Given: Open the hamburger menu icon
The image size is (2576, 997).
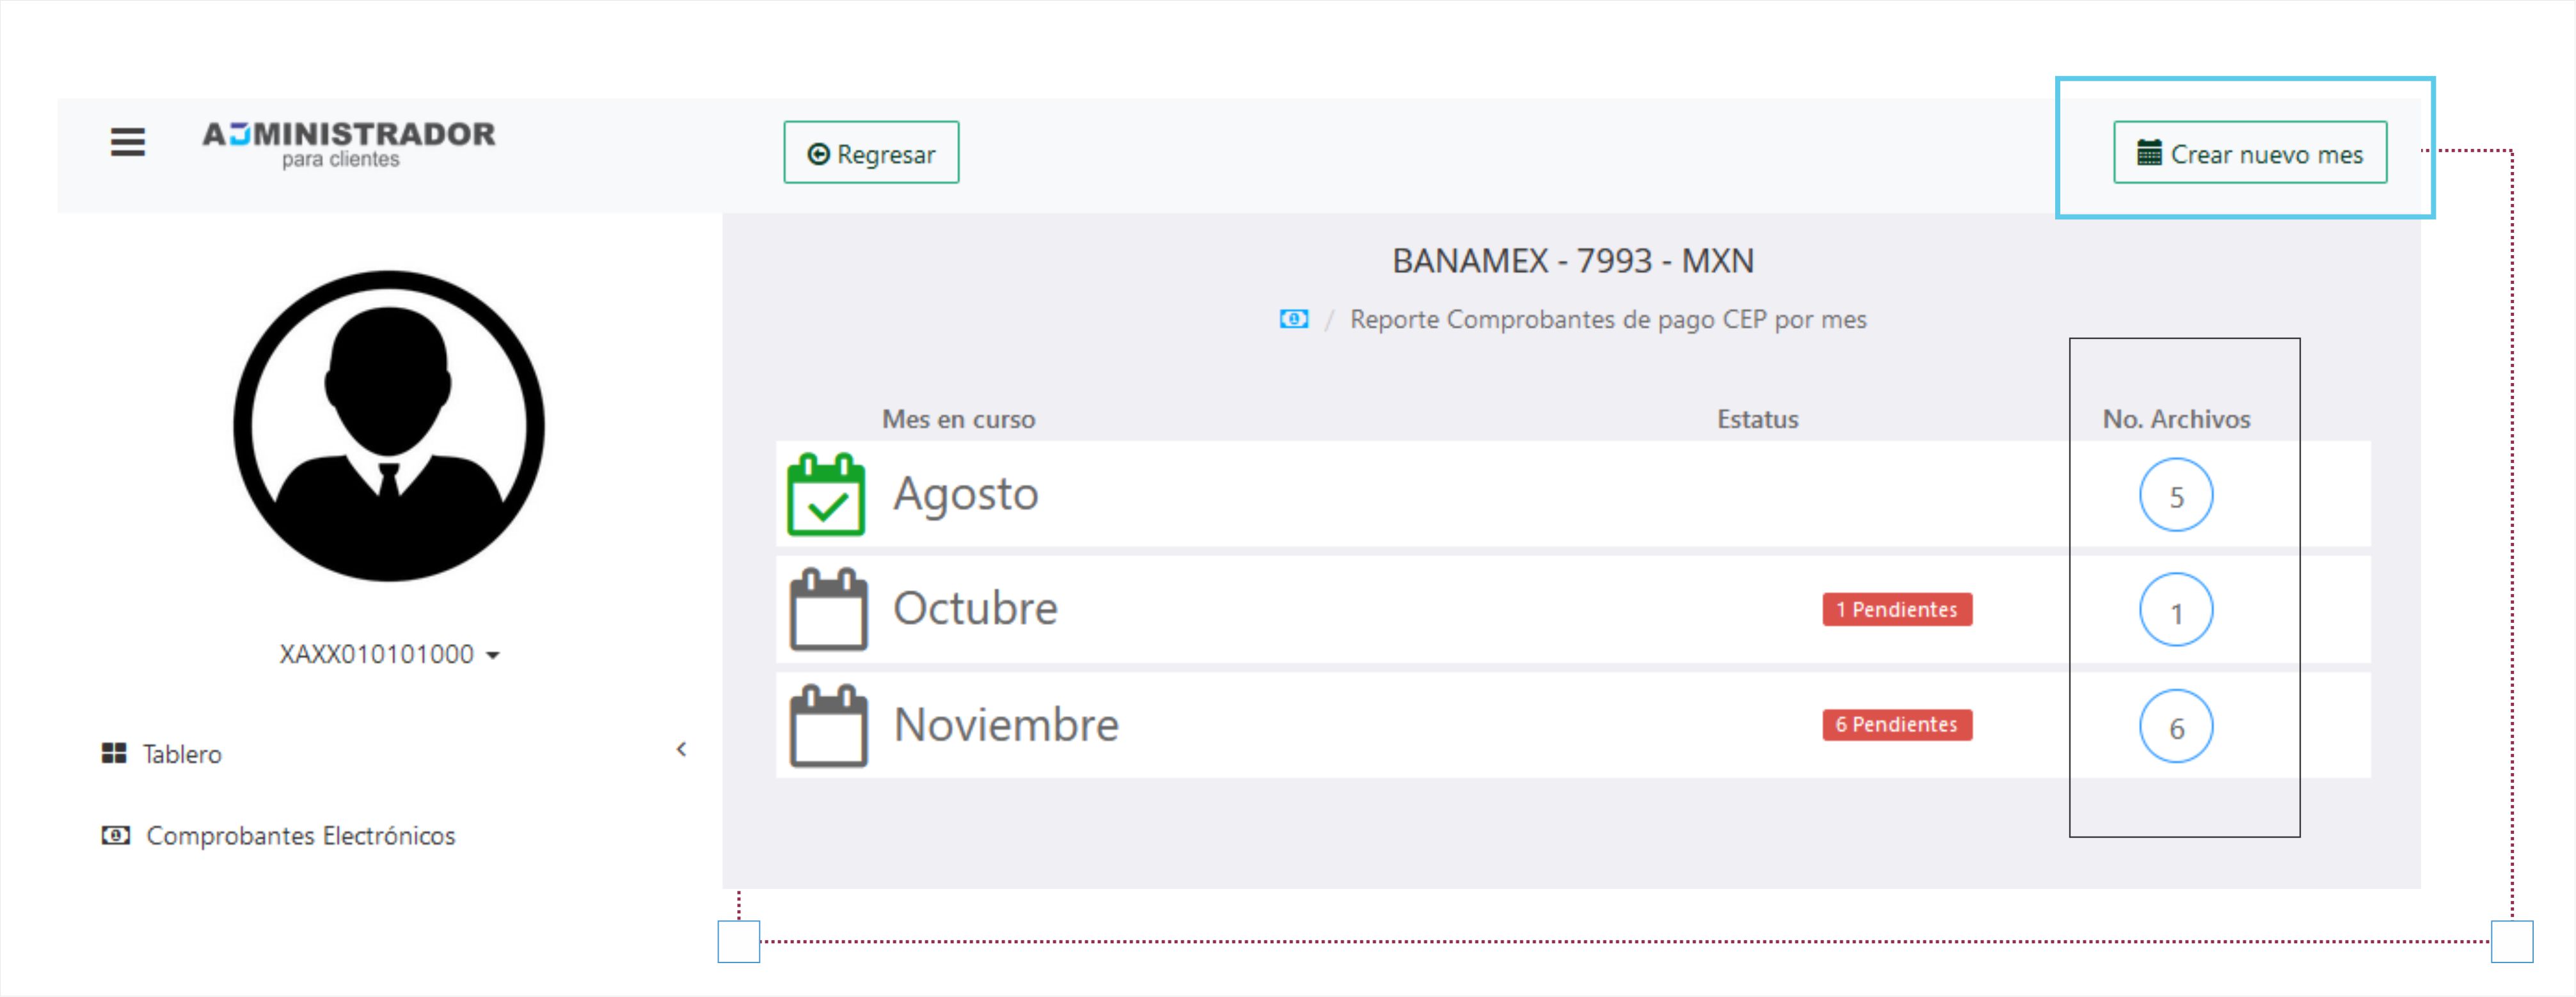Looking at the screenshot, I should click(127, 142).
